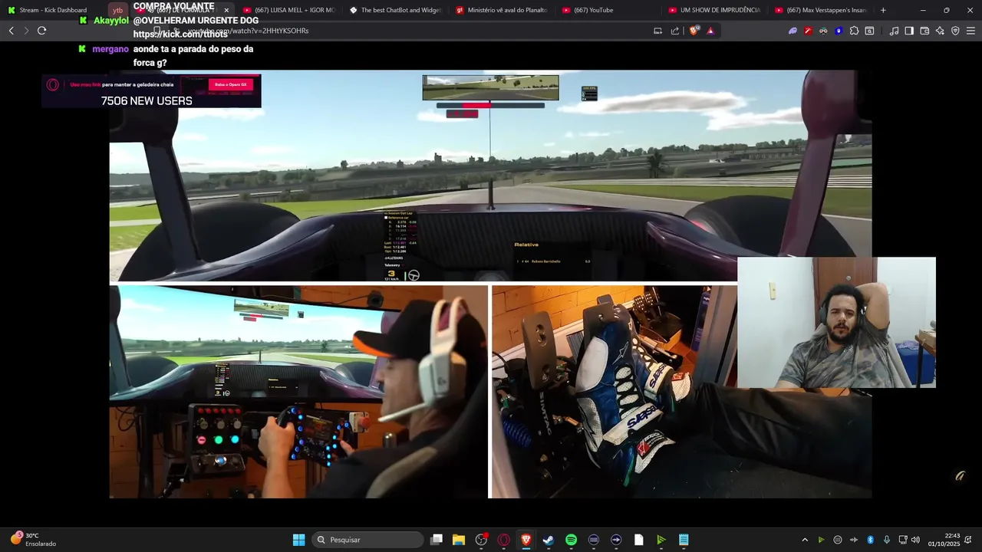
Task: Switch to UM SHOW DE IMPRUDÊNCIA tab
Action: [715, 10]
